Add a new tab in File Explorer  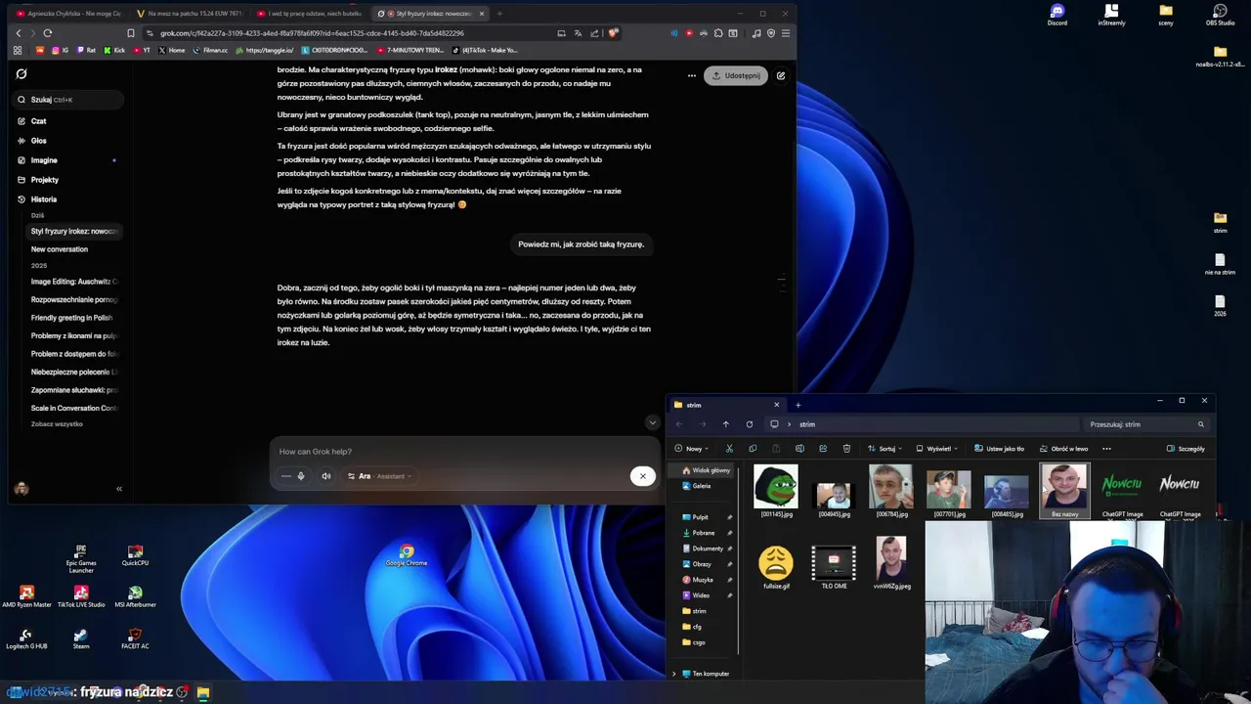click(x=798, y=405)
